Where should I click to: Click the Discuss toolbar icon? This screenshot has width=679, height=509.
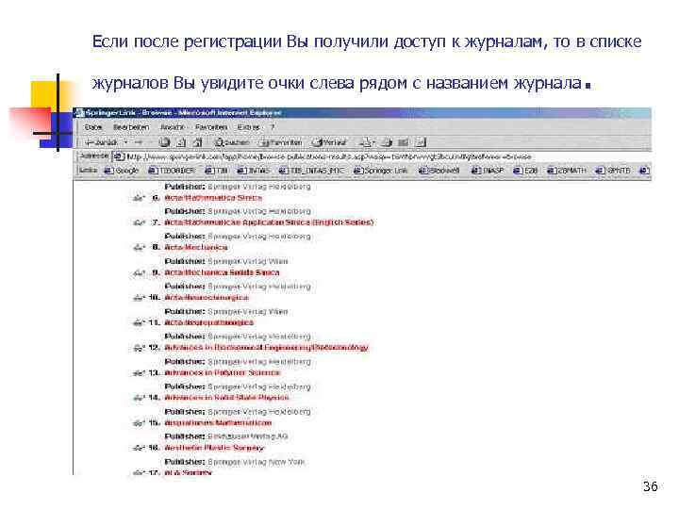click(421, 142)
